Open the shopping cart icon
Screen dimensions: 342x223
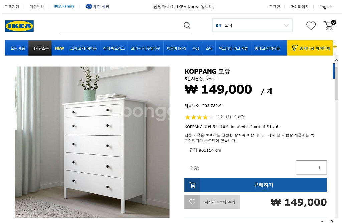[329, 25]
